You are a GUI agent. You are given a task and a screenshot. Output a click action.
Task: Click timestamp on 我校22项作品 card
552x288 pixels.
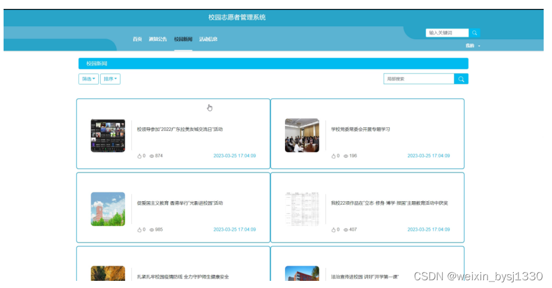click(429, 230)
